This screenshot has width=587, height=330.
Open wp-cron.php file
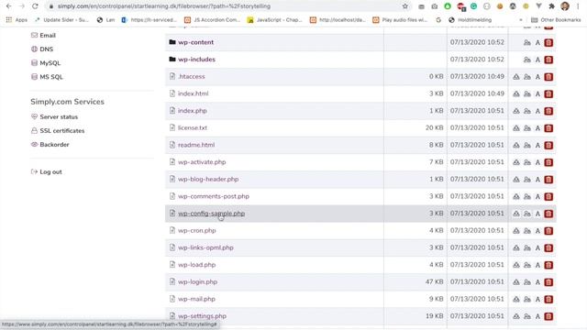point(197,230)
